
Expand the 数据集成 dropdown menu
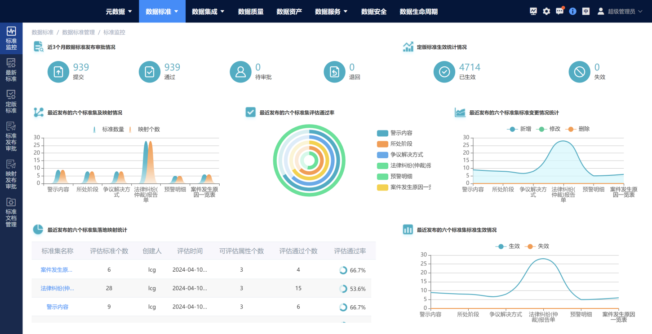click(x=207, y=12)
